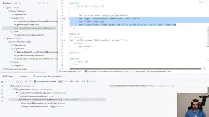
Task: Click Solution panel horizontal scrollbar
Action: click(24, 72)
